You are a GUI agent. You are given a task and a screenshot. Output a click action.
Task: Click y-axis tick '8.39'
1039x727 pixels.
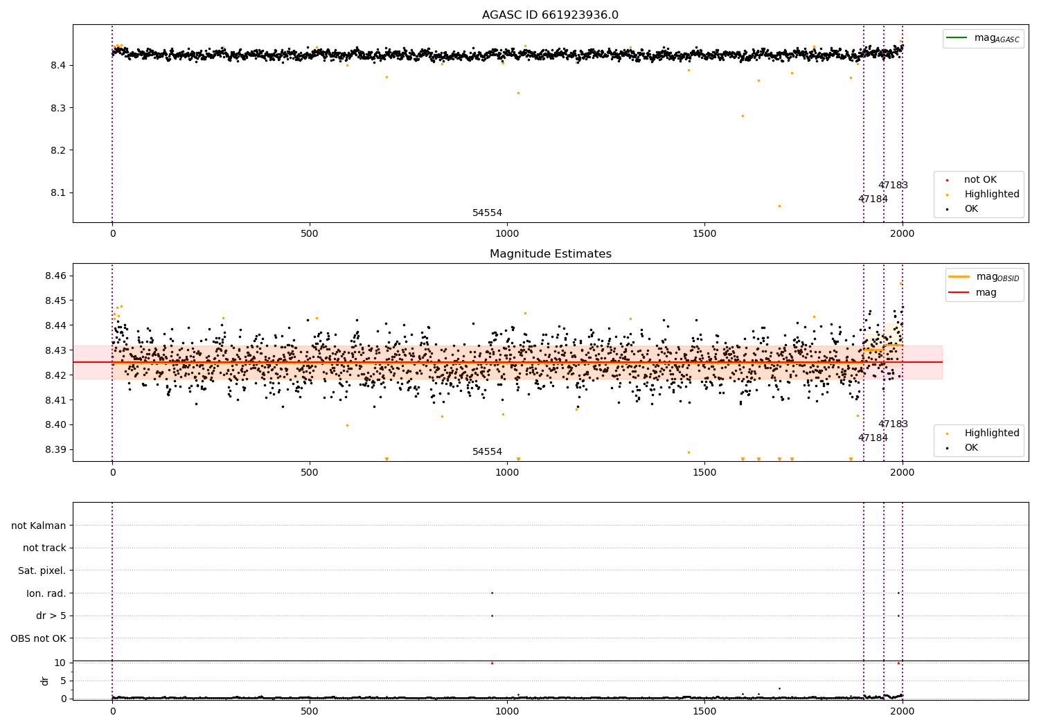(55, 449)
